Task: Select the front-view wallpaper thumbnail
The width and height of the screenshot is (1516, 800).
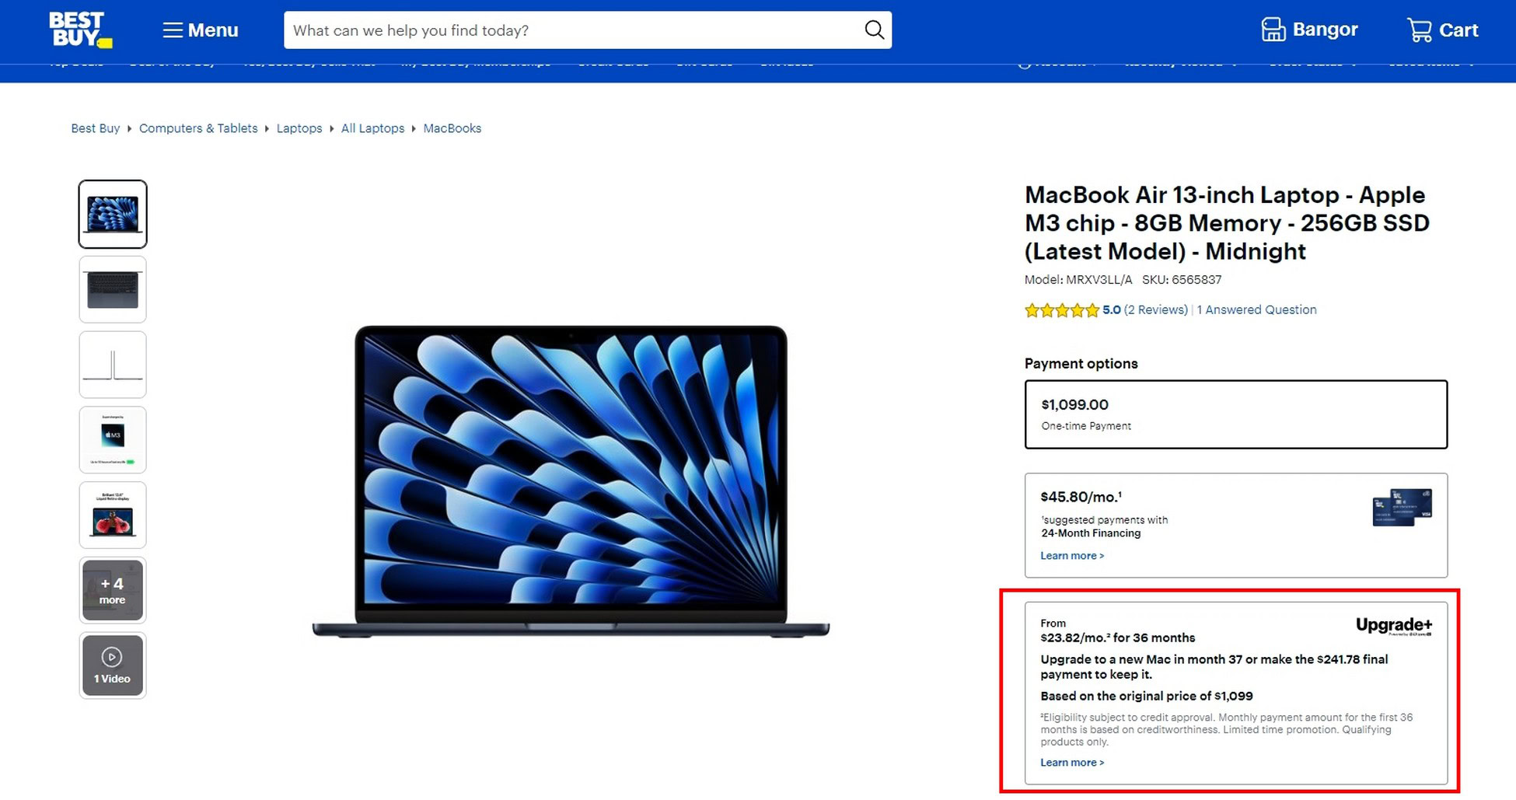Action: 113,214
